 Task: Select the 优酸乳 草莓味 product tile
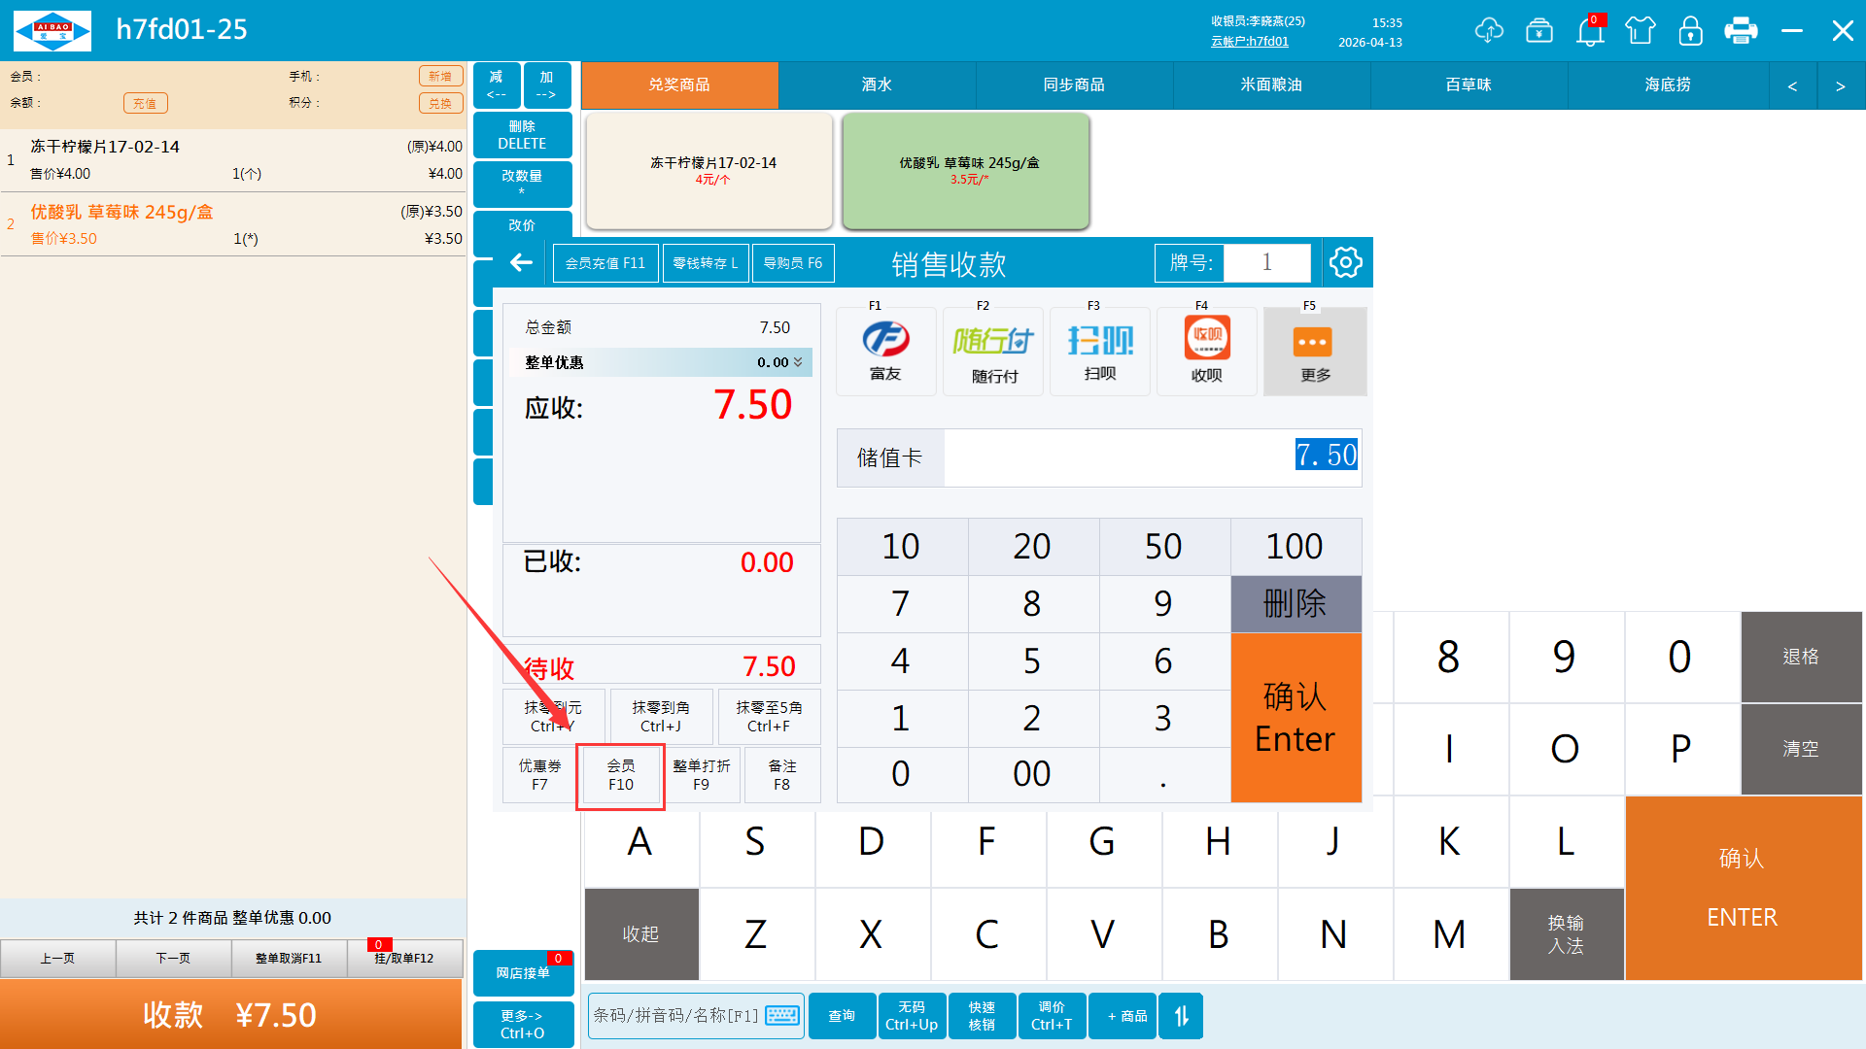coord(966,171)
